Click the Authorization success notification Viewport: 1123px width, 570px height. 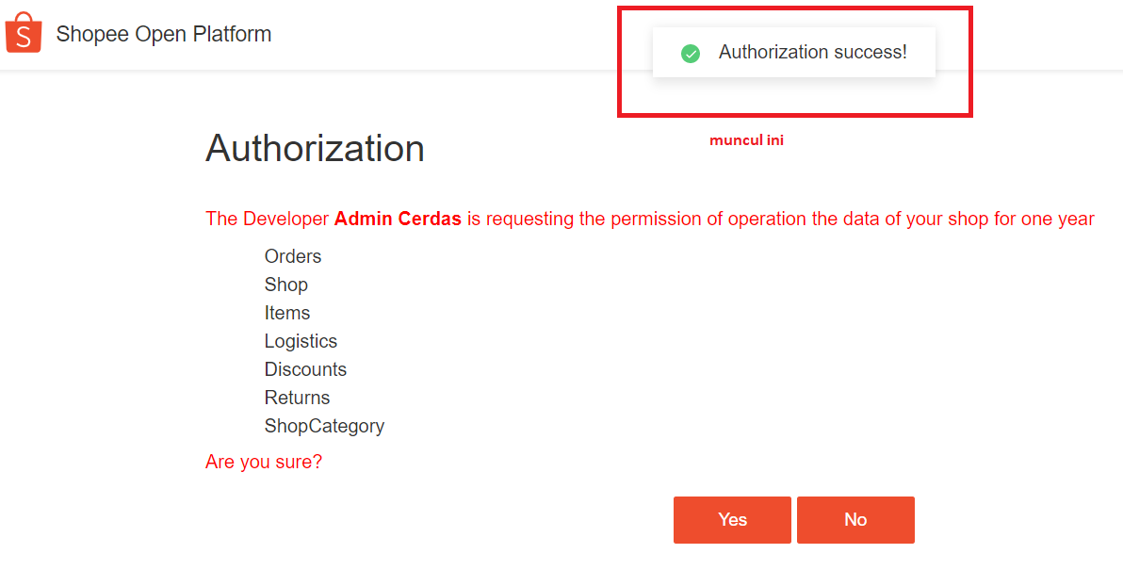794,52
